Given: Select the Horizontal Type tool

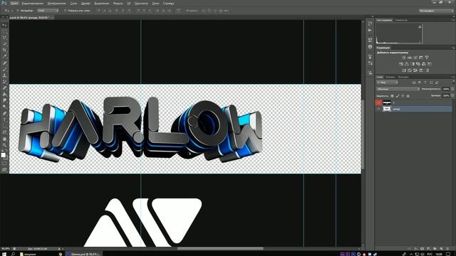Looking at the screenshot, I should point(4,120).
